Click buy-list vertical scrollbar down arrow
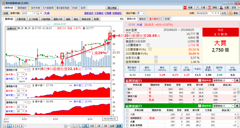 [x=238, y=102]
